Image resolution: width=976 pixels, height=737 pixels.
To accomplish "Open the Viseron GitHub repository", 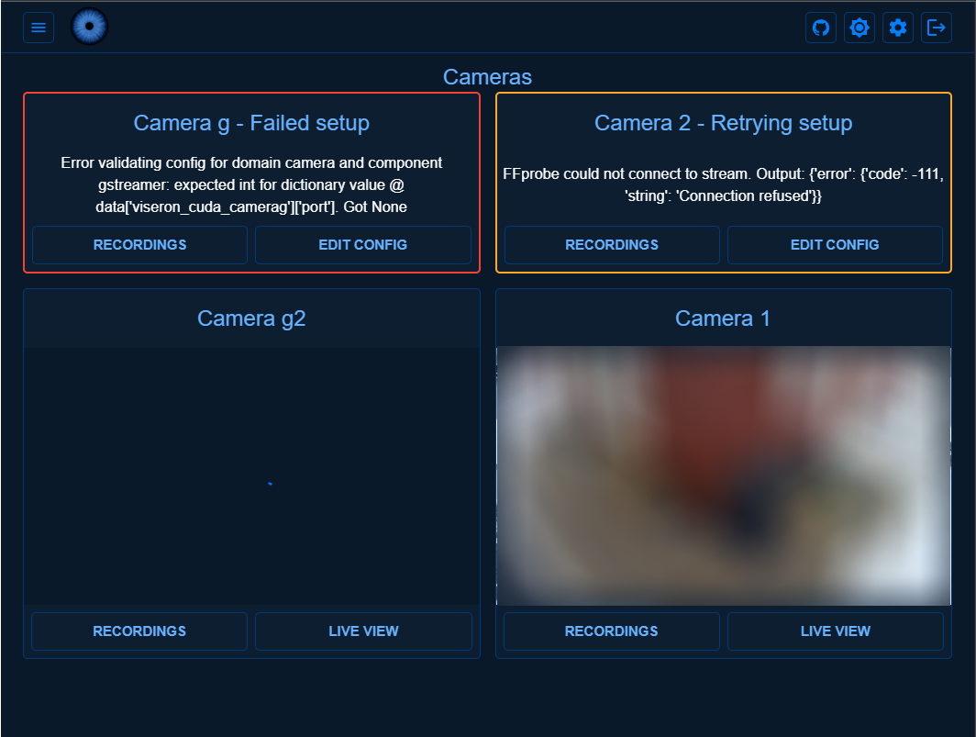I will 820,28.
